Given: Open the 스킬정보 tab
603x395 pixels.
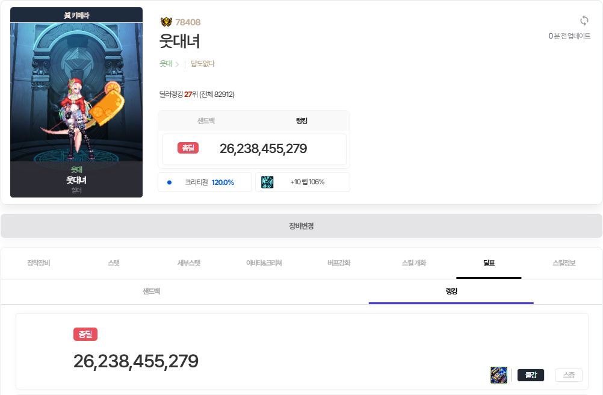Looking at the screenshot, I should 564,263.
